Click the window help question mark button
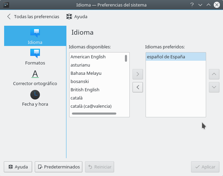The height and width of the screenshot is (176, 223). [192, 5]
